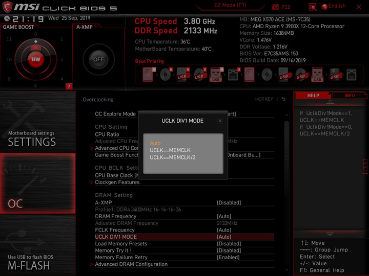This screenshot has height=276, width=369.
Task: Select the UEFI USB CD/DVD boot icon
Action: (x=199, y=75)
